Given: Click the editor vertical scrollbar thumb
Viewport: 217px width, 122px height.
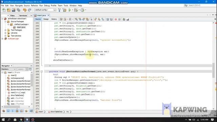Looking at the screenshot, I should [x=214, y=70].
